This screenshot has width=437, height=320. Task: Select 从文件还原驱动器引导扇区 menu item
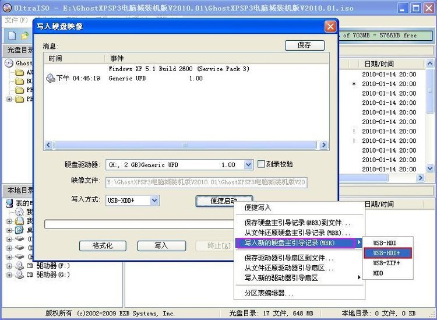300,268
